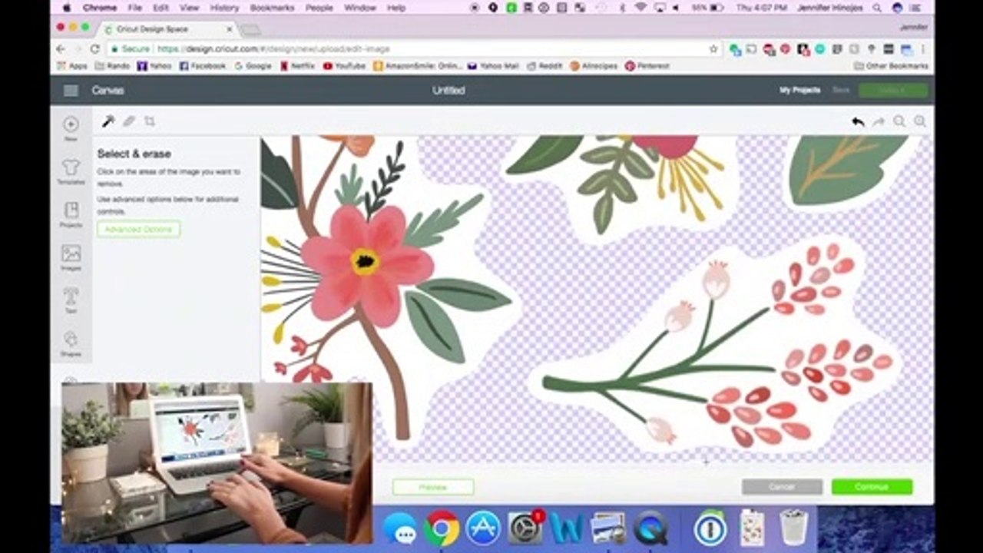Close the Cricut Design Space tab
The image size is (983, 553).
(x=230, y=29)
